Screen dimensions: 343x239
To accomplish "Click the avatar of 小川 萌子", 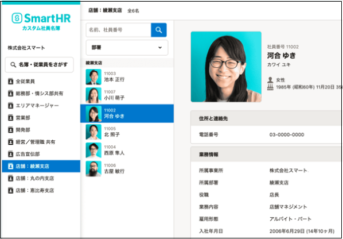I will tap(93, 95).
